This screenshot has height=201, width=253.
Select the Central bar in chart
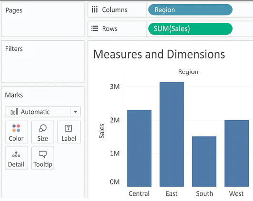coord(139,148)
